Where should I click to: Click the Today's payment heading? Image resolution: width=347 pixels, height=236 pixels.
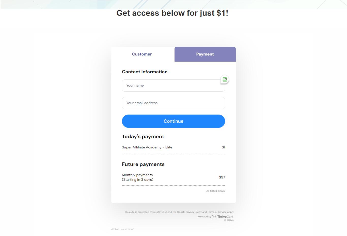(x=143, y=136)
